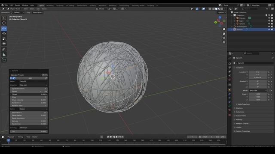Open the Object properties orange tab
275x154 pixels.
pos(229,90)
